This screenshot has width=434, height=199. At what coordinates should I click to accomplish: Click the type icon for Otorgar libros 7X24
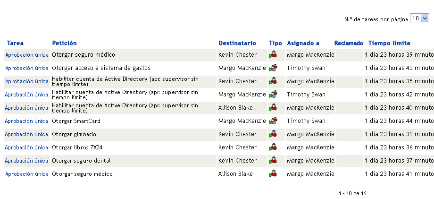click(273, 147)
